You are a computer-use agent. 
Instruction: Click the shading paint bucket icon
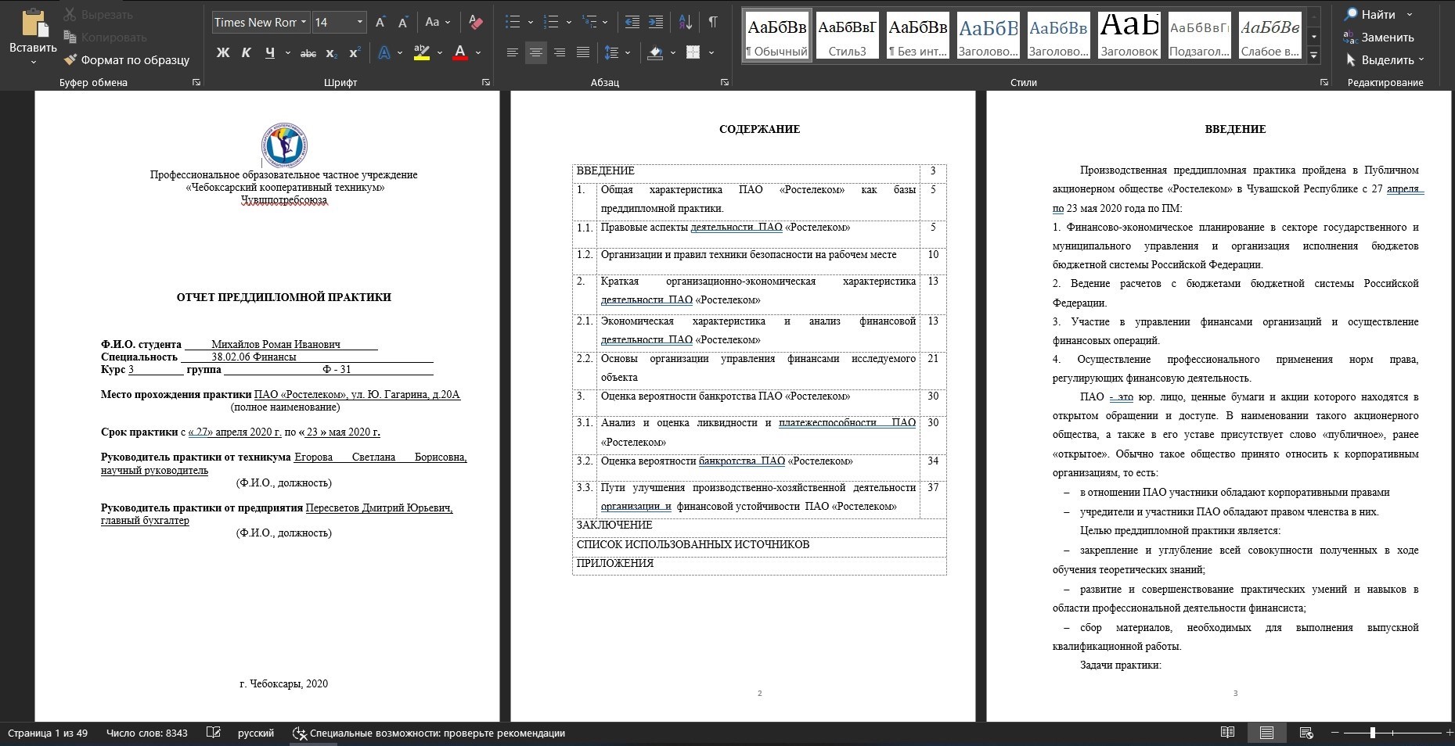(x=655, y=52)
